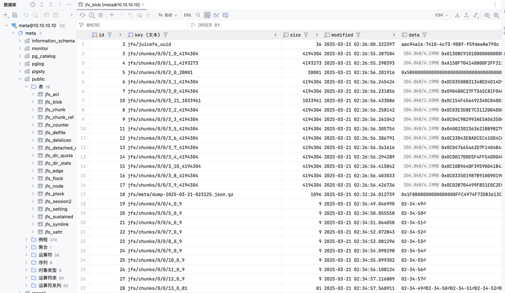Image resolution: width=505 pixels, height=293 pixels.
Task: Click the new plus icon in database panel
Action: tap(6, 15)
